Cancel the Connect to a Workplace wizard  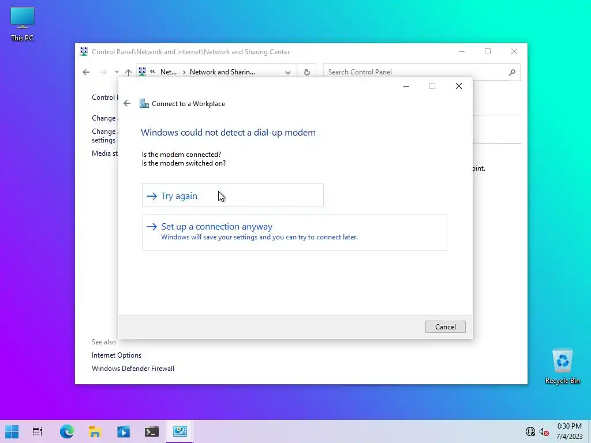coord(445,326)
